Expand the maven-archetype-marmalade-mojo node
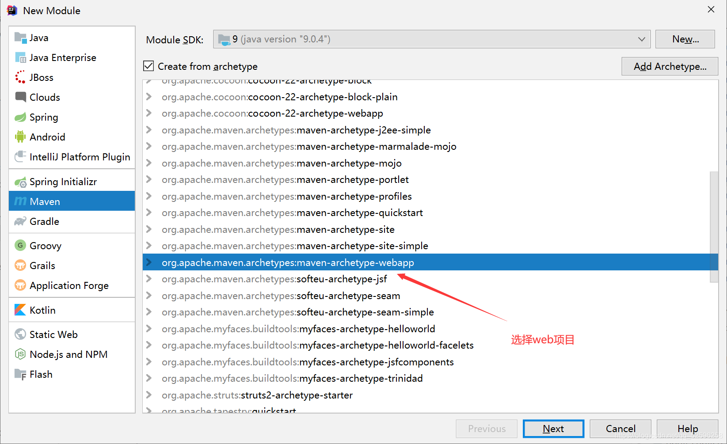Screen dimensions: 727x444 tap(149, 146)
